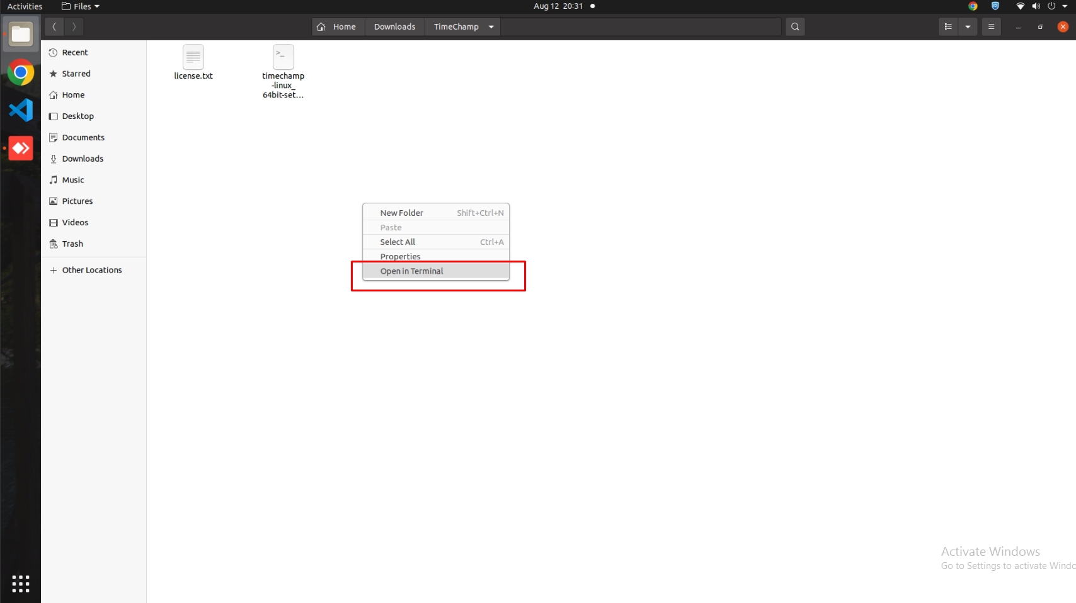Open the Files app menu in top bar

point(80,6)
